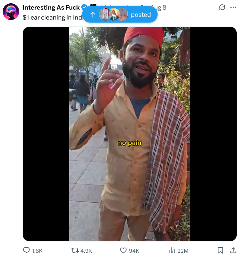
Task: Click the Interesting As Fuck display name
Action: tap(51, 8)
